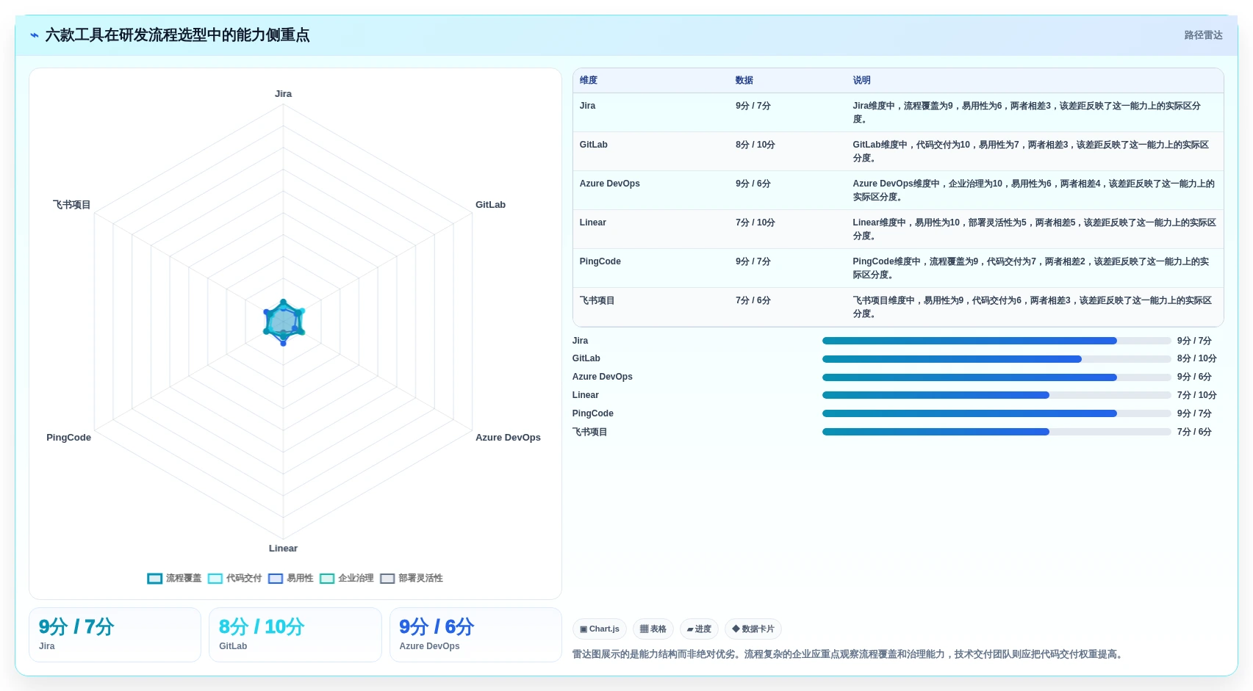1253x691 pixels.
Task: Click the Azure DevOps progress bar
Action: tap(997, 377)
